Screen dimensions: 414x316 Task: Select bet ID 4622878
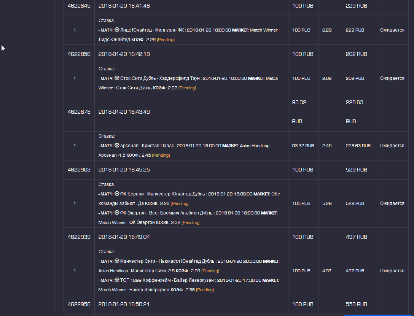(79, 112)
